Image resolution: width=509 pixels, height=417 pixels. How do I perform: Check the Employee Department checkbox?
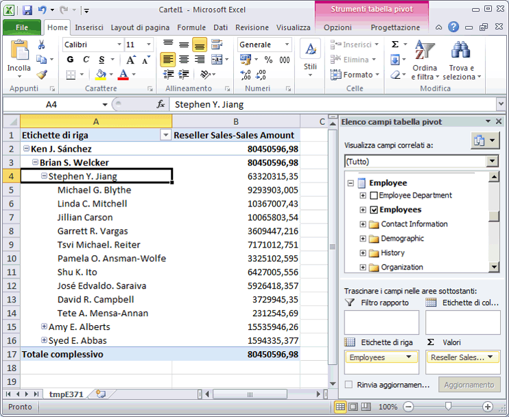coord(374,195)
